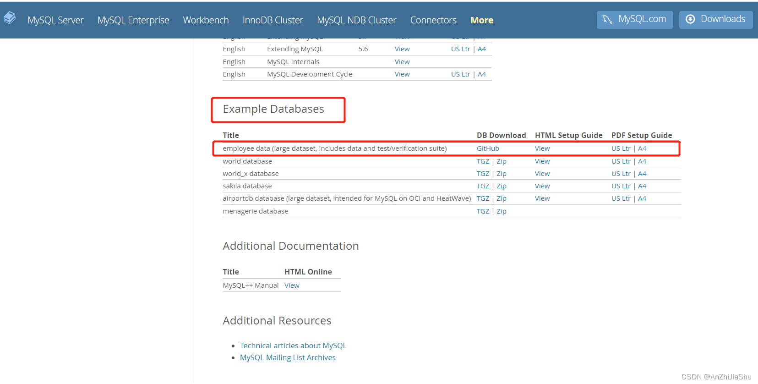The image size is (758, 384).
Task: Open MySQL Mailing List Archives link
Action: [288, 357]
